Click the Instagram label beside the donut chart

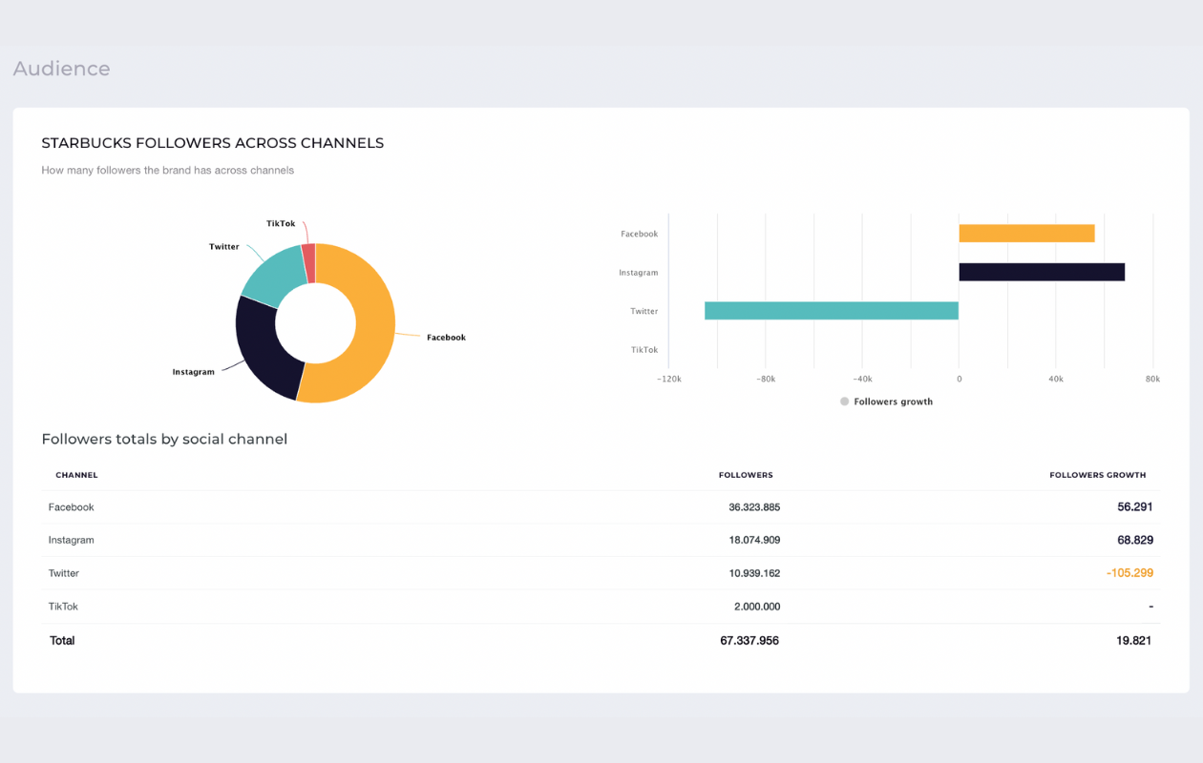coord(193,372)
